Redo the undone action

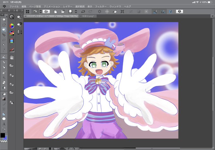click(90, 11)
